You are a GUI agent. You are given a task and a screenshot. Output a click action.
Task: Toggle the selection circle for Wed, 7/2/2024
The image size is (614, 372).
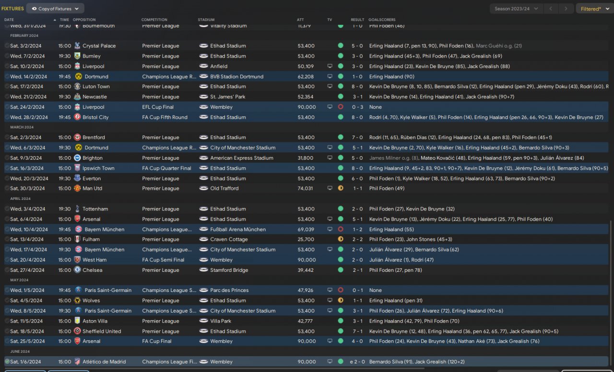pyautogui.click(x=7, y=56)
